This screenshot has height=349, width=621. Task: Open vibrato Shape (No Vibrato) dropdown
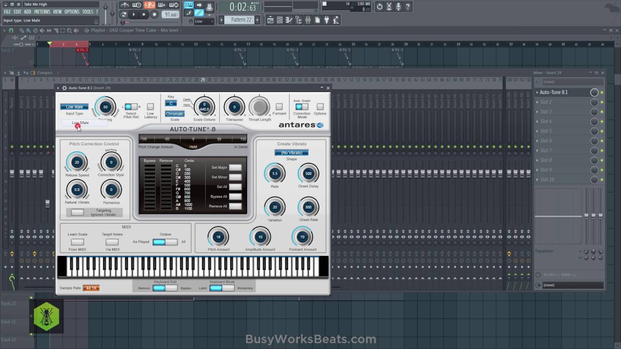(291, 153)
